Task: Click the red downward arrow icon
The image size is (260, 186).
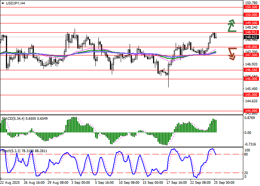Action: [x=232, y=54]
